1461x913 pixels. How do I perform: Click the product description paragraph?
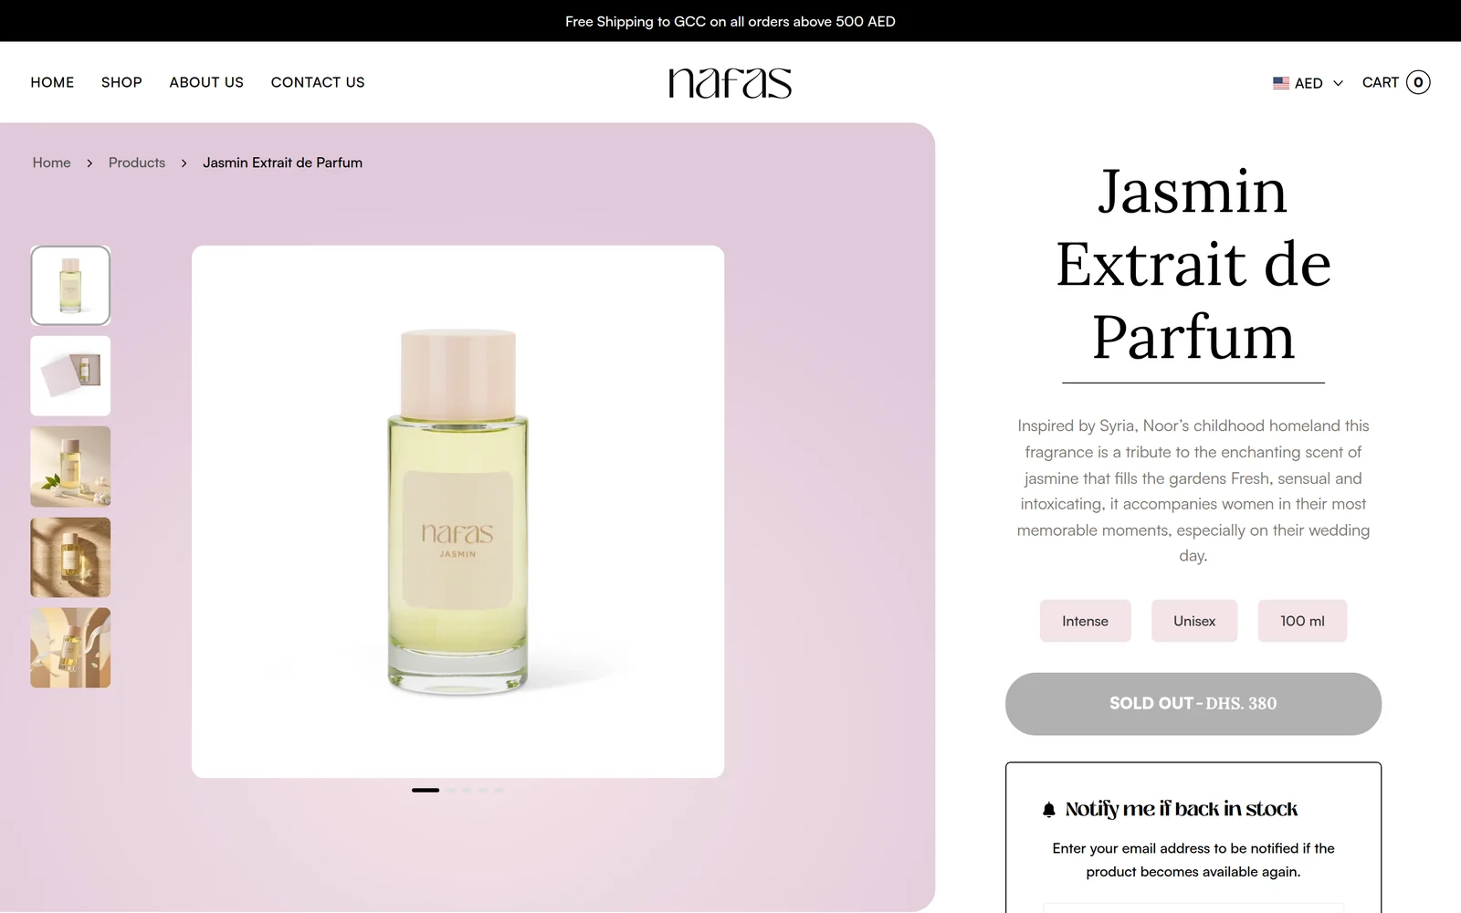(x=1193, y=490)
